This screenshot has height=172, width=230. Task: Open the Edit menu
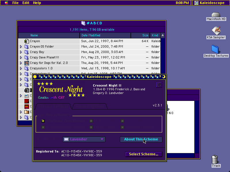[26, 3]
